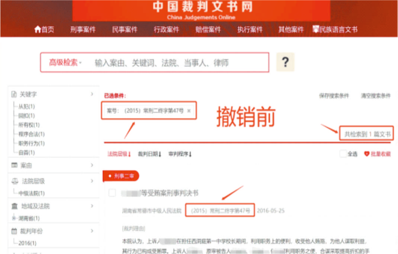Screen dimensions: 398x254
Task: Click the 法院层级 scales icon
Action: tap(15, 181)
